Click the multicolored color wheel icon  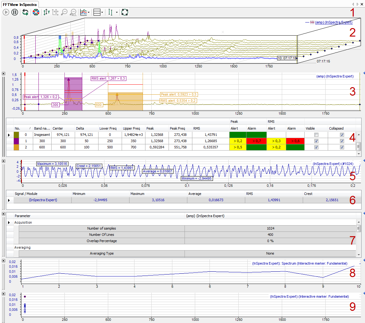pyautogui.click(x=36, y=12)
